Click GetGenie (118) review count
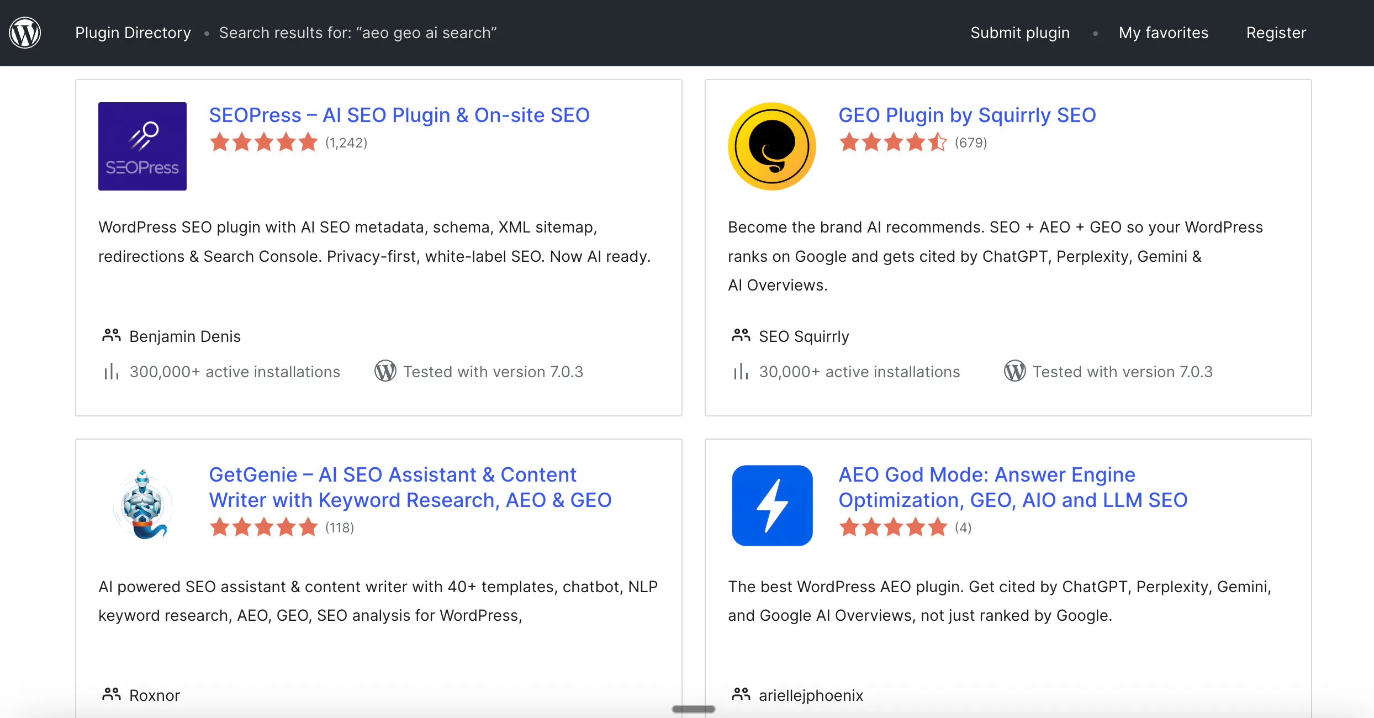Image resolution: width=1374 pixels, height=718 pixels. tap(340, 527)
